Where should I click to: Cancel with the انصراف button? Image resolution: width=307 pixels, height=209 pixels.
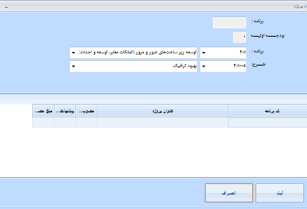[x=228, y=193]
